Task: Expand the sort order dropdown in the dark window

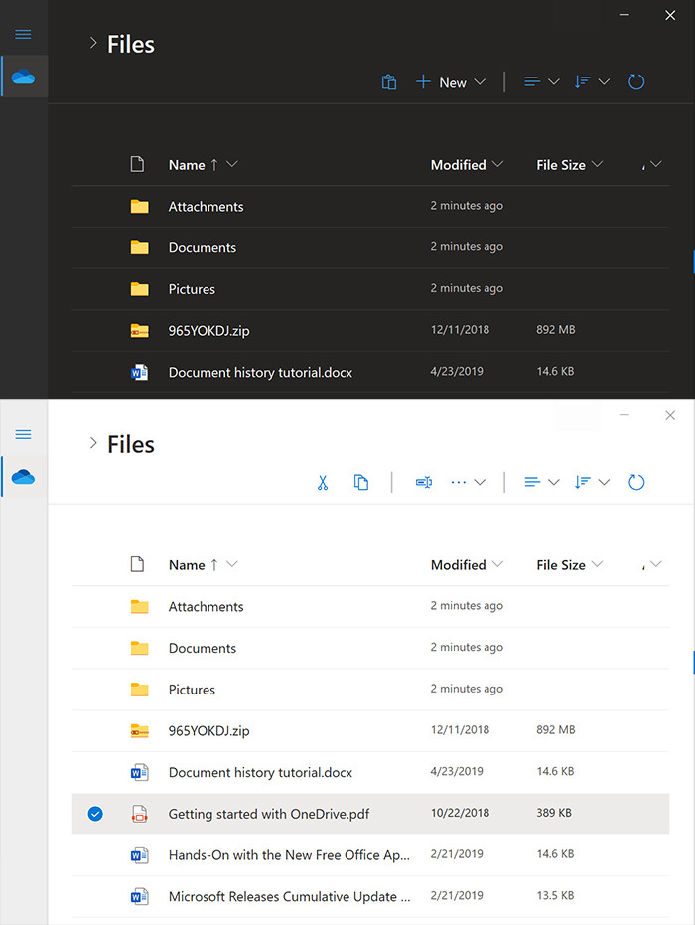Action: click(592, 82)
